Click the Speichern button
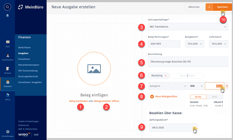Screen dimensions: 233x140 (x=218, y=7)
